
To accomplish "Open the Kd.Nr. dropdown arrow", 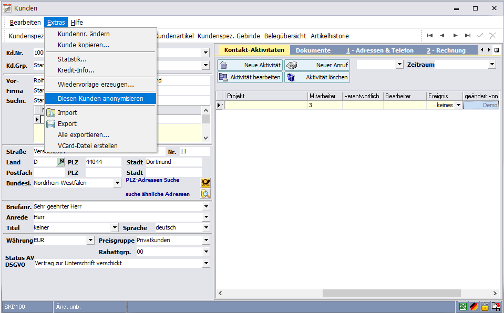I will [x=205, y=53].
